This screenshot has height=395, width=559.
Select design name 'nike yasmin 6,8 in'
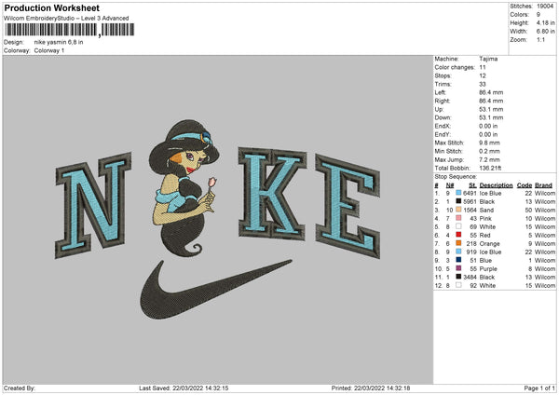coord(59,42)
